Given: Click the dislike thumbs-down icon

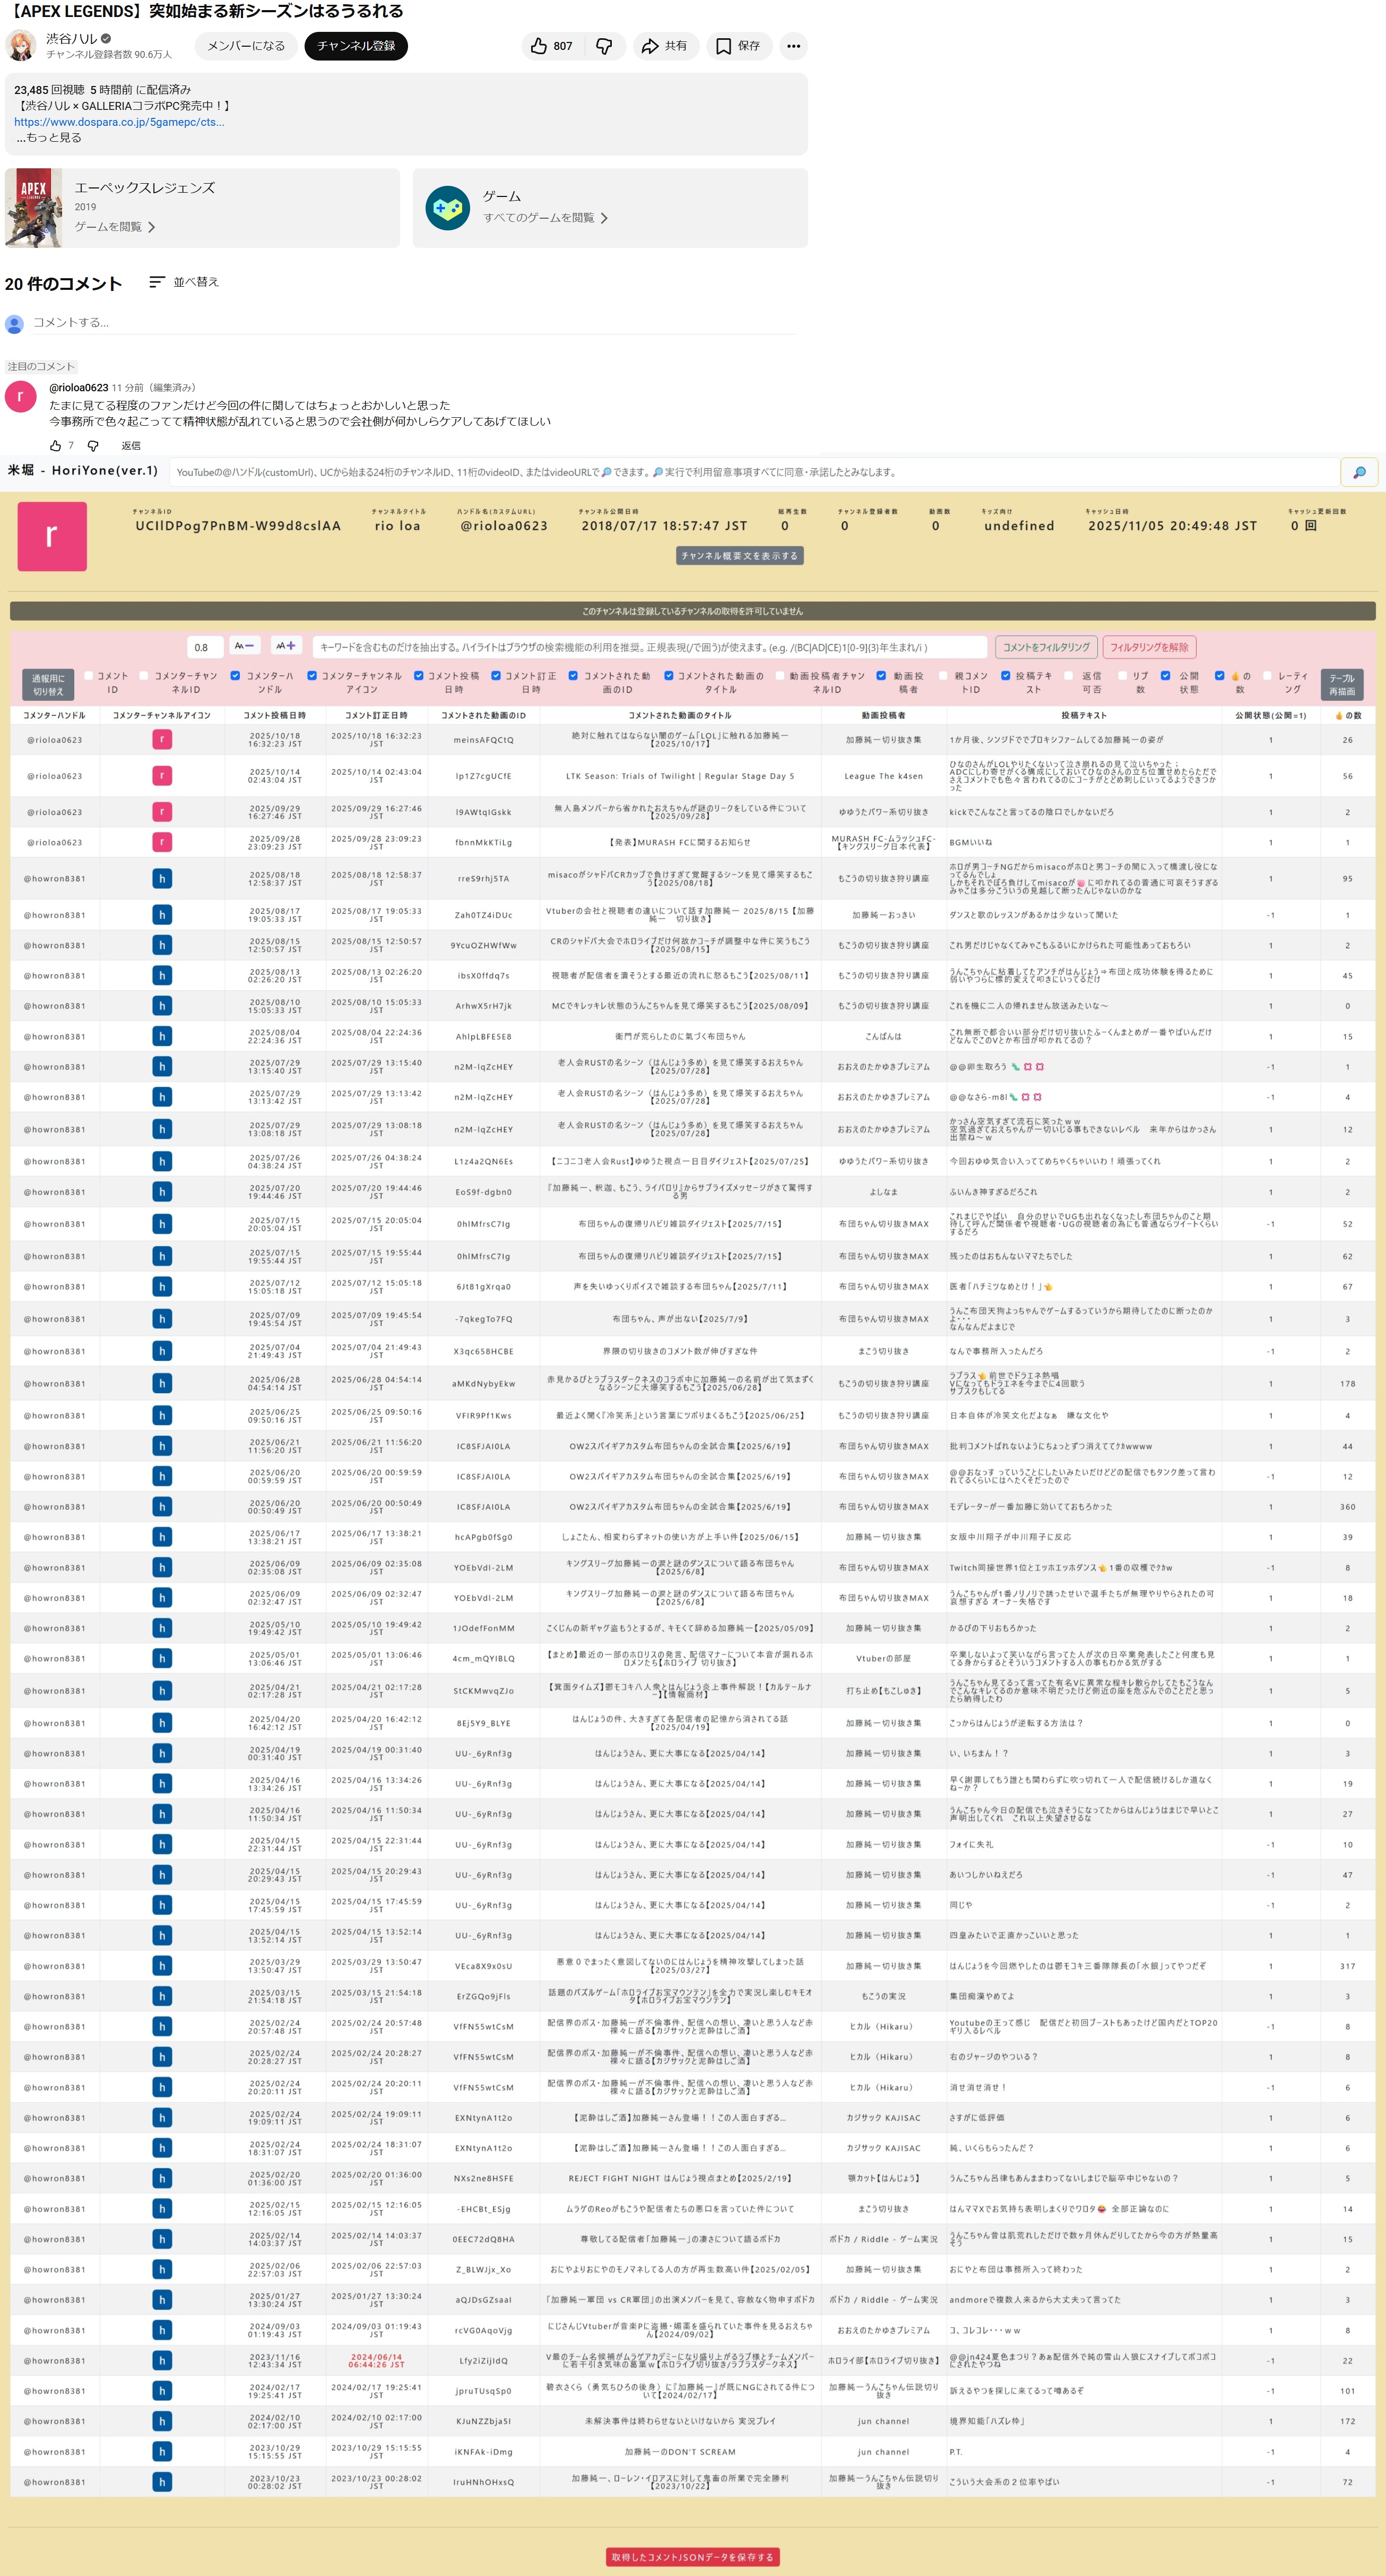Looking at the screenshot, I should coord(603,46).
